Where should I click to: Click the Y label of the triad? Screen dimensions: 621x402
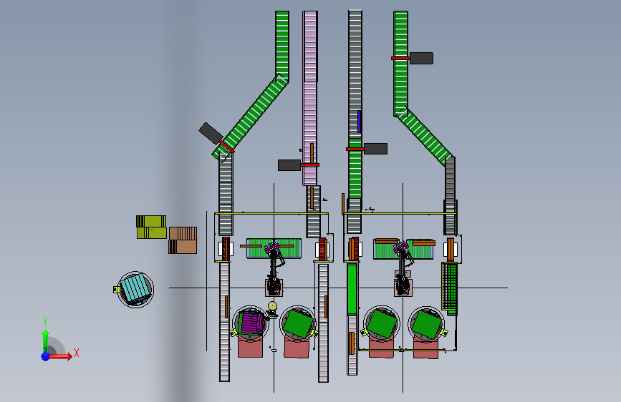[x=45, y=322]
